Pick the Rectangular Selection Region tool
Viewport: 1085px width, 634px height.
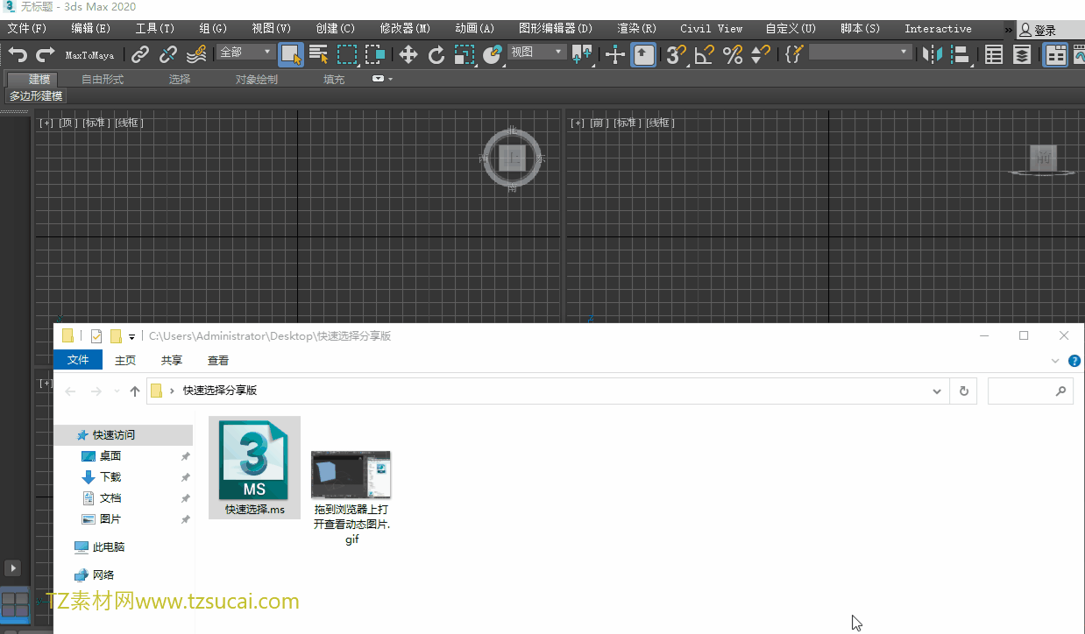click(x=347, y=54)
